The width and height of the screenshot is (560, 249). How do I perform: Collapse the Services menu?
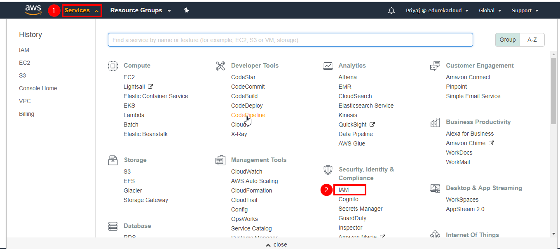[82, 10]
